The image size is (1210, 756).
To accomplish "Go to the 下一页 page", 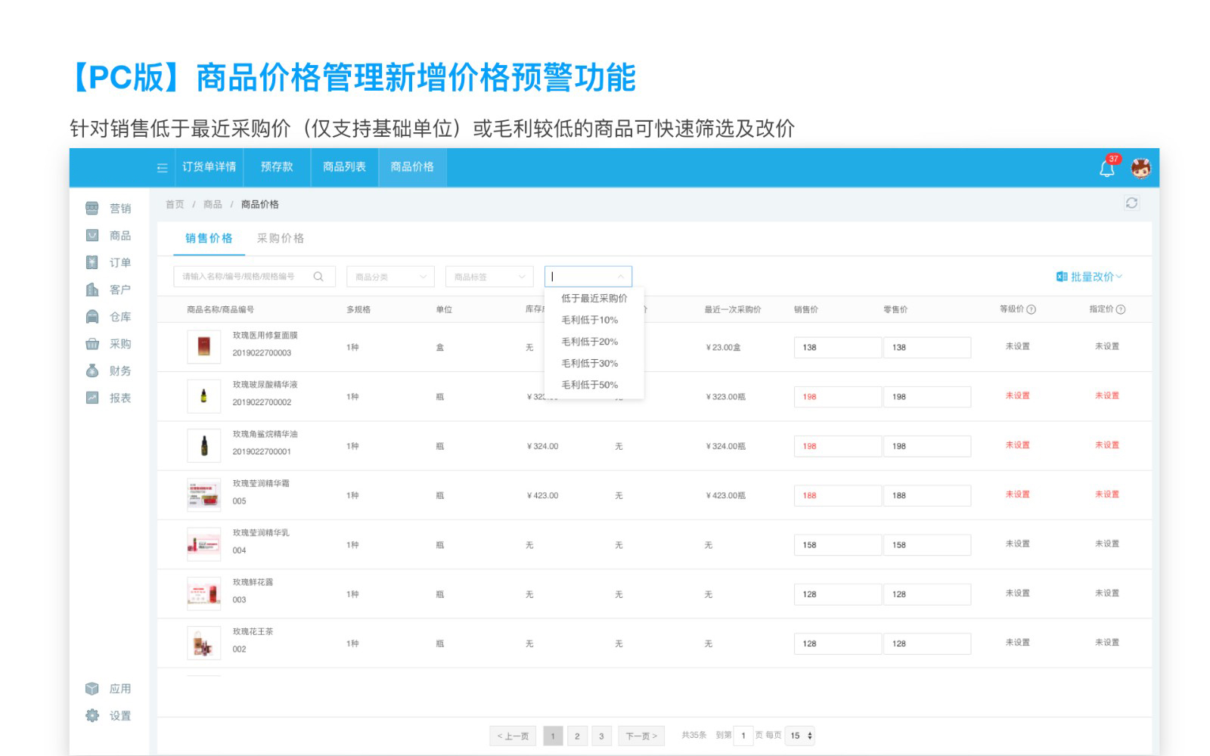I will [x=641, y=736].
